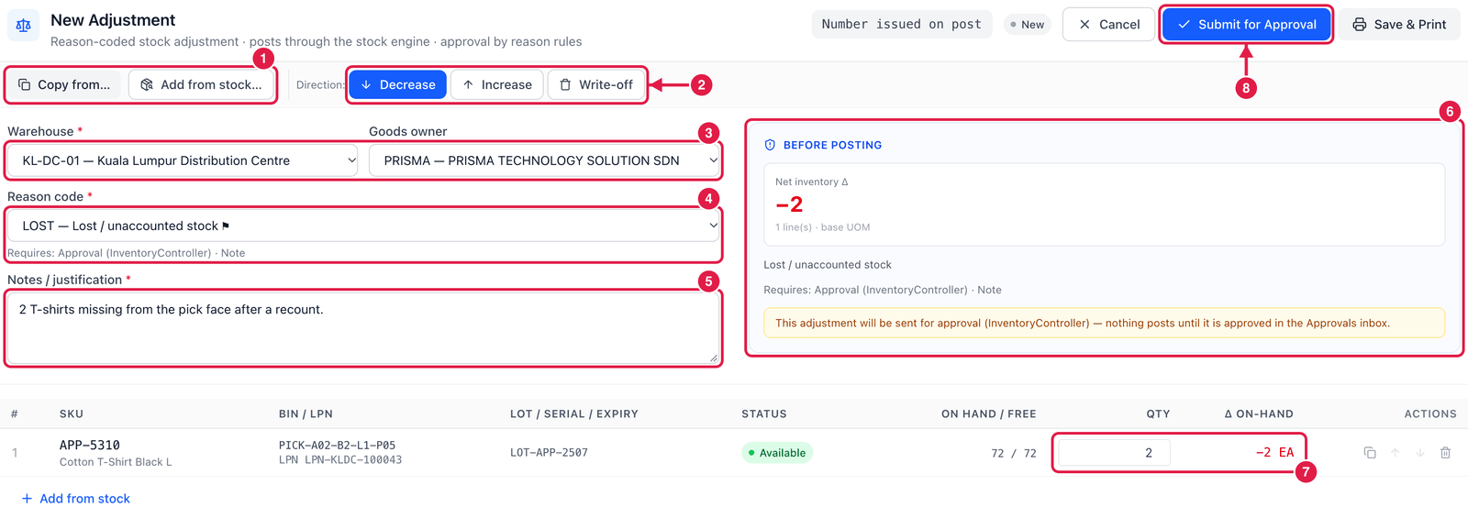Move line APP-5310 up with the arrow icon

click(x=1395, y=453)
